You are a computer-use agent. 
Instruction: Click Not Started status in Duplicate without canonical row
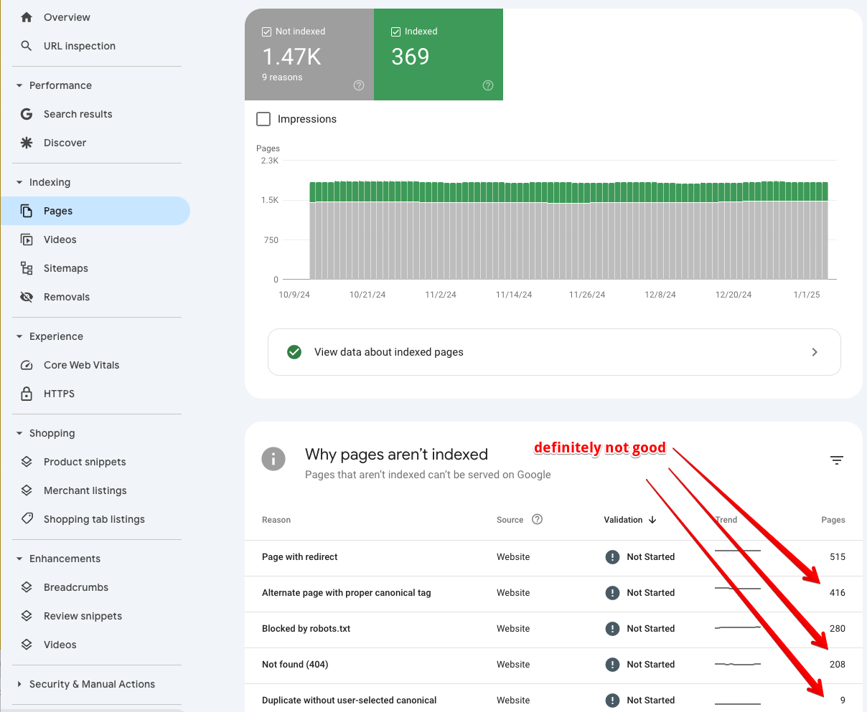click(651, 701)
